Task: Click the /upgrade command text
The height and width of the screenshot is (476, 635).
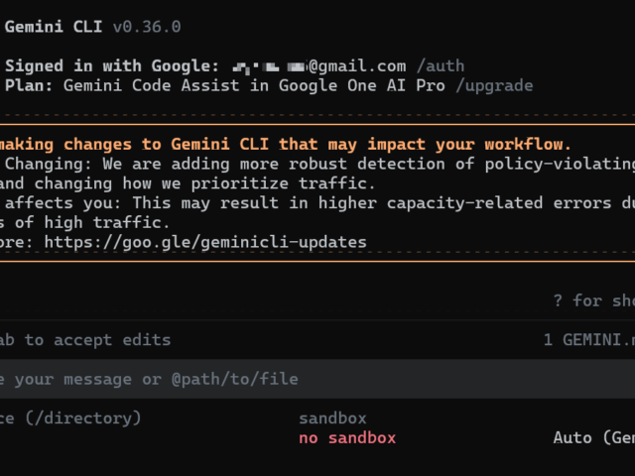Action: 496,85
